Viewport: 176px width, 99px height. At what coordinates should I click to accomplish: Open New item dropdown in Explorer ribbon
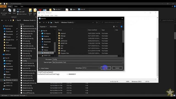57,9
